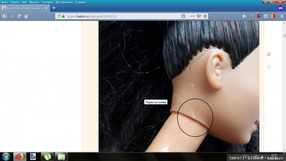
Task: Open the Library bookmarks icon
Action: [245, 16]
